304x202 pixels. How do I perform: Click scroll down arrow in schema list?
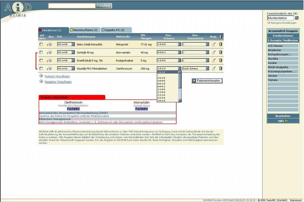click(x=179, y=100)
